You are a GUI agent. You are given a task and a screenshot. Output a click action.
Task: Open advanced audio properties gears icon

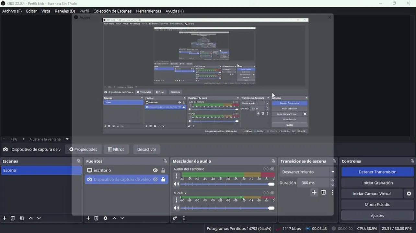(x=175, y=218)
